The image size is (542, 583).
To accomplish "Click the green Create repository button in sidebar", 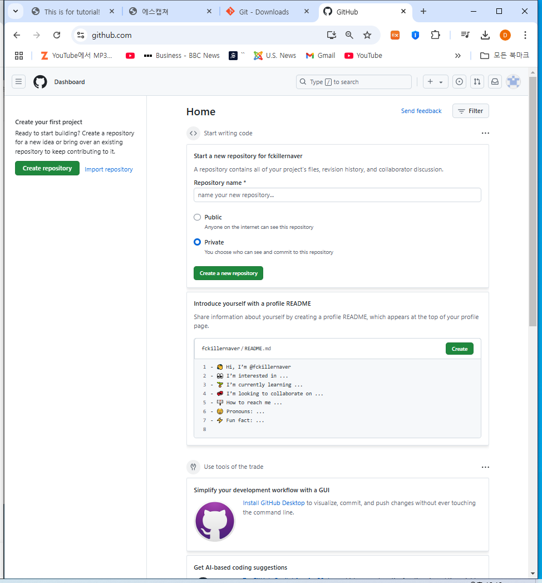I will tap(47, 168).
